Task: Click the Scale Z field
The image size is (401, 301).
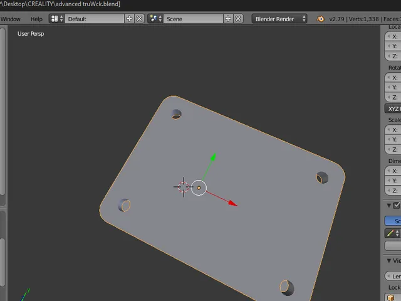Action: pos(393,149)
